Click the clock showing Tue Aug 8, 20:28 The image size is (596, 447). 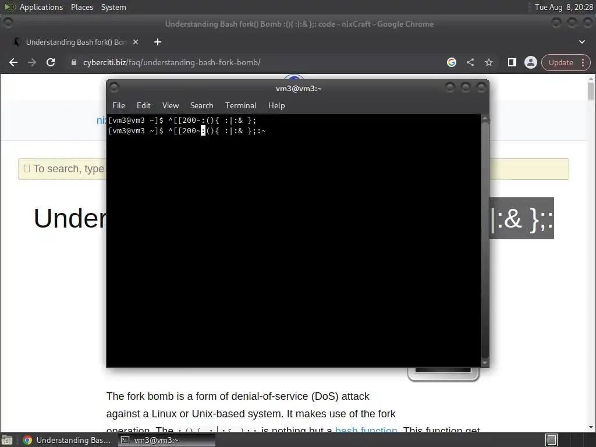[x=563, y=7]
